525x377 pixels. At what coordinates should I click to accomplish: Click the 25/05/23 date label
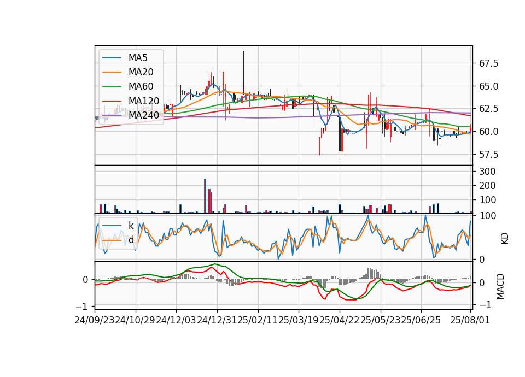[381, 320]
